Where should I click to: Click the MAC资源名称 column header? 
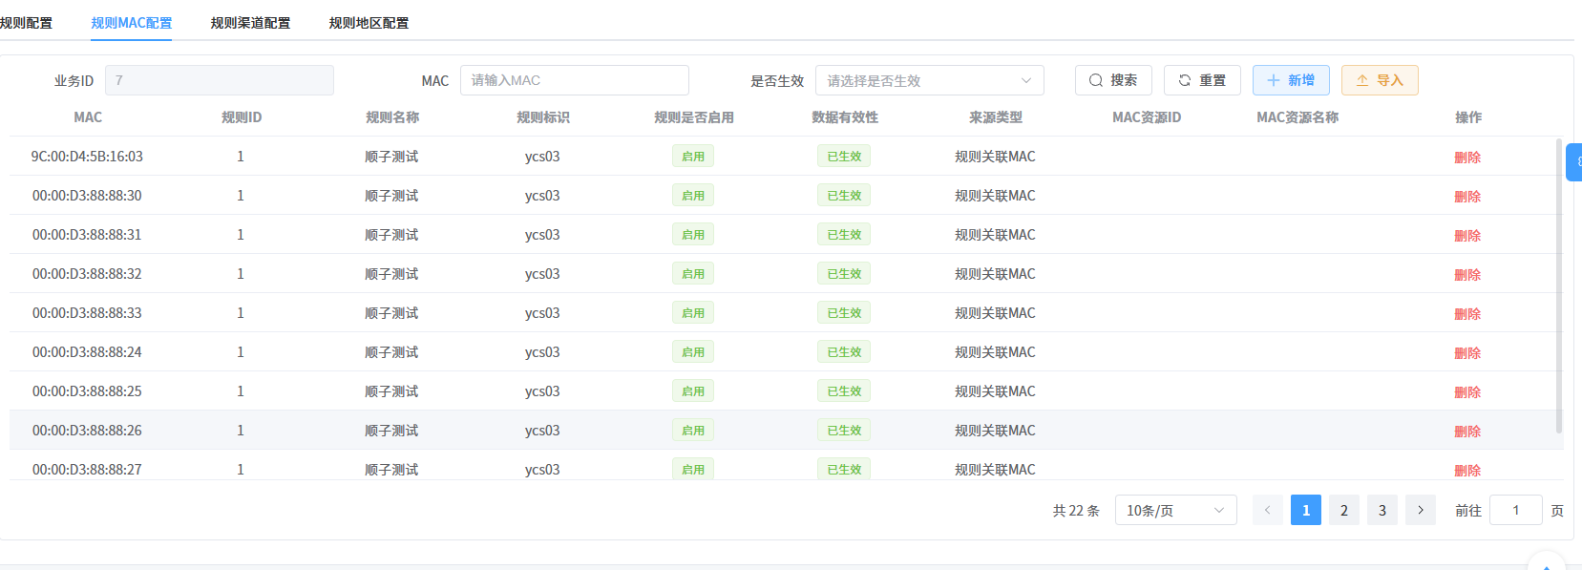(1297, 117)
